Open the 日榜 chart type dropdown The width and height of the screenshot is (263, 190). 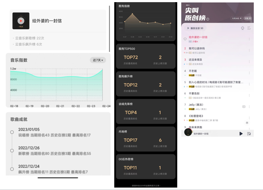(x=248, y=18)
